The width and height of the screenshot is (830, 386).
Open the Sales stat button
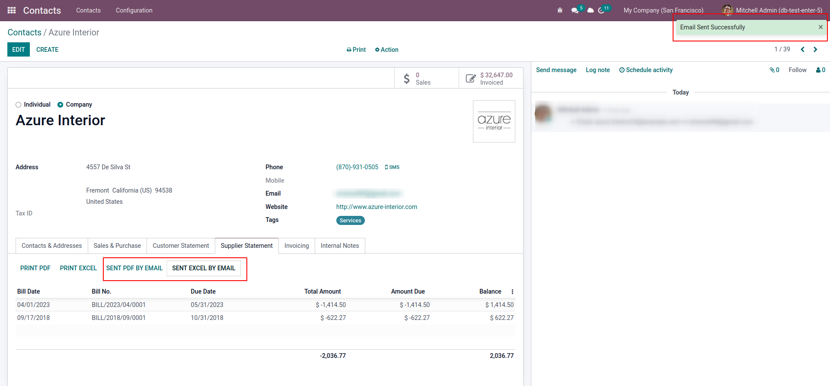(427, 78)
